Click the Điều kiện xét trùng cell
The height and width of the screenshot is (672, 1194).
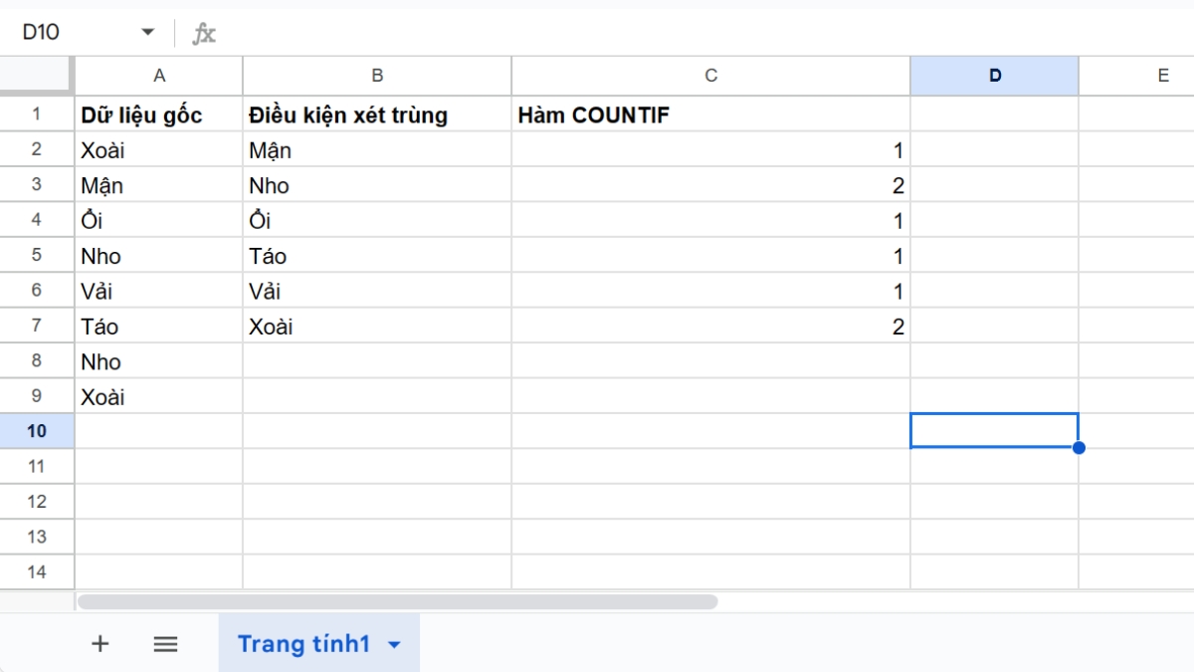(377, 115)
